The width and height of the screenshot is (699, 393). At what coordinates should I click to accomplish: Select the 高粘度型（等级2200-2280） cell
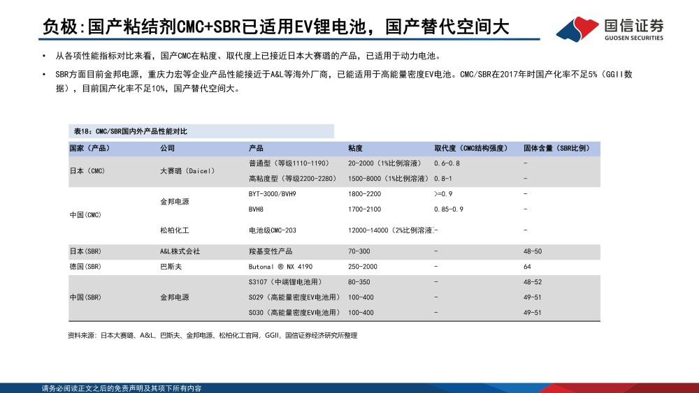[292, 179]
